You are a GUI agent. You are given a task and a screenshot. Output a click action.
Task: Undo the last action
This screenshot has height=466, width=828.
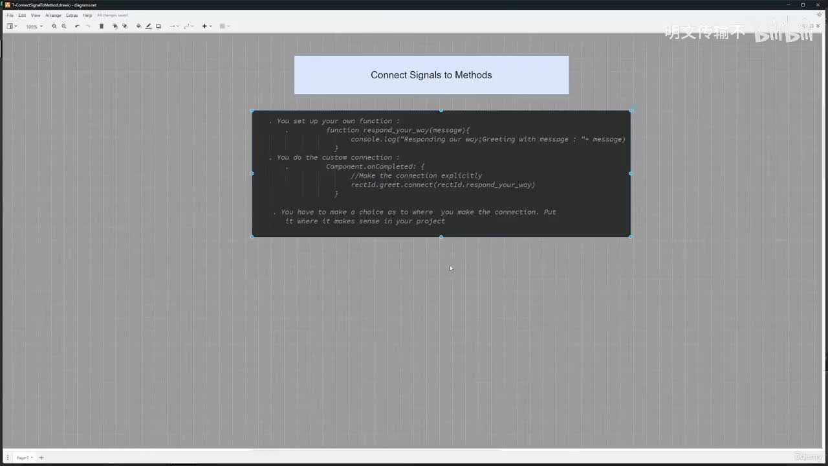pyautogui.click(x=78, y=27)
